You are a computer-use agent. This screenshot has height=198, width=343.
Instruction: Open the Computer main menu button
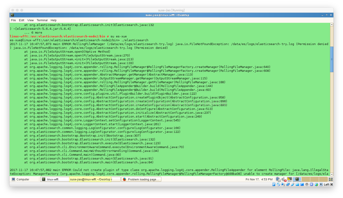pyautogui.click(x=20, y=179)
